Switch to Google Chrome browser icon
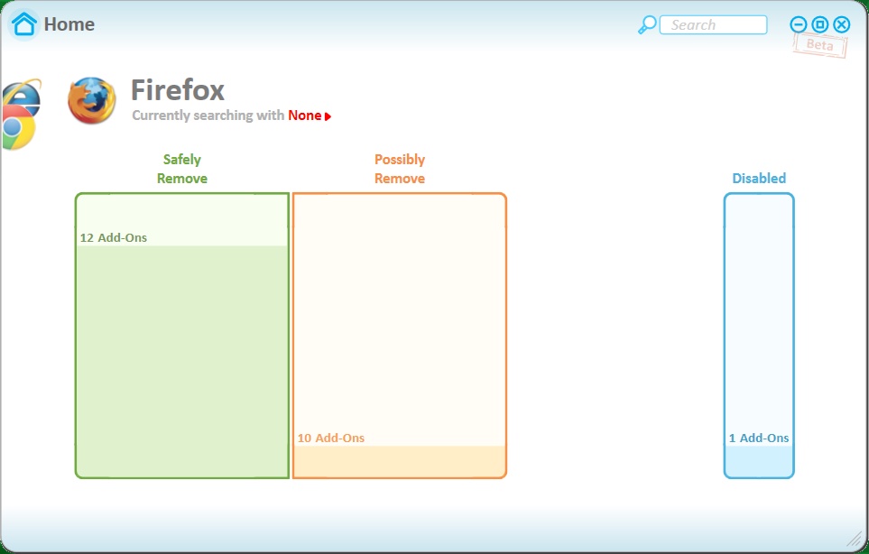Image resolution: width=869 pixels, height=554 pixels. click(x=18, y=128)
